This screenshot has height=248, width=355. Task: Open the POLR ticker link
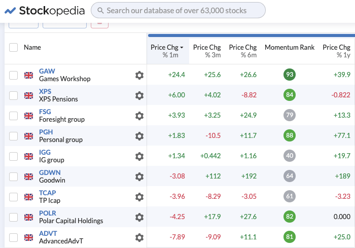point(48,213)
